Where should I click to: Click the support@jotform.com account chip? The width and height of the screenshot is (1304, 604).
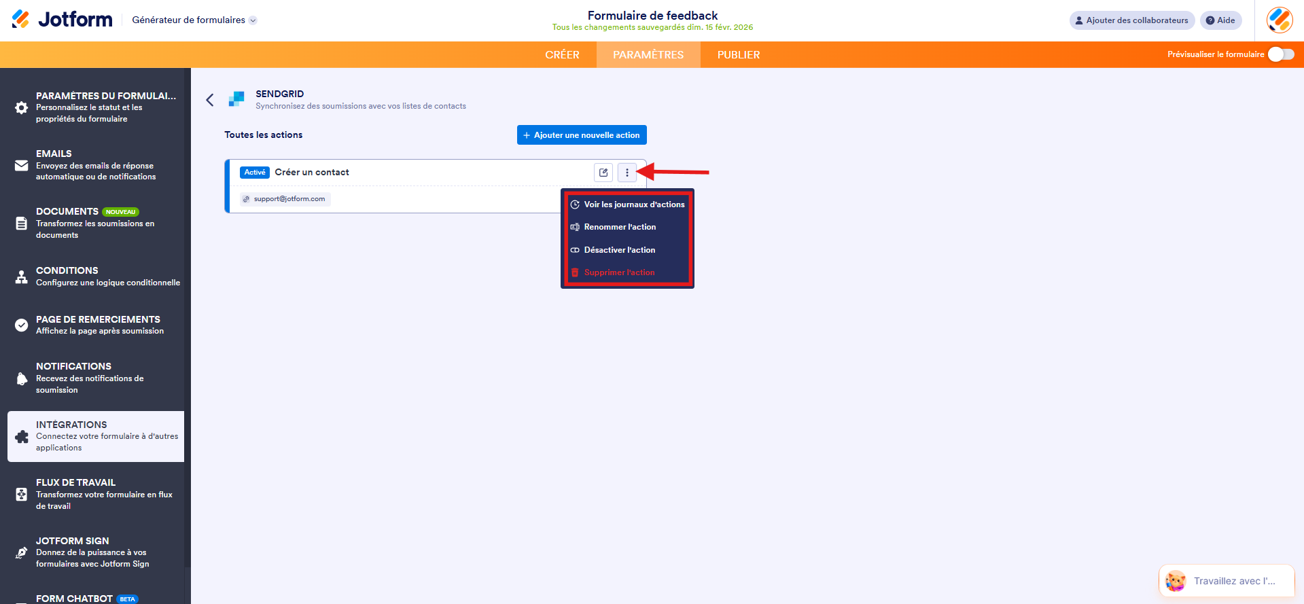285,199
